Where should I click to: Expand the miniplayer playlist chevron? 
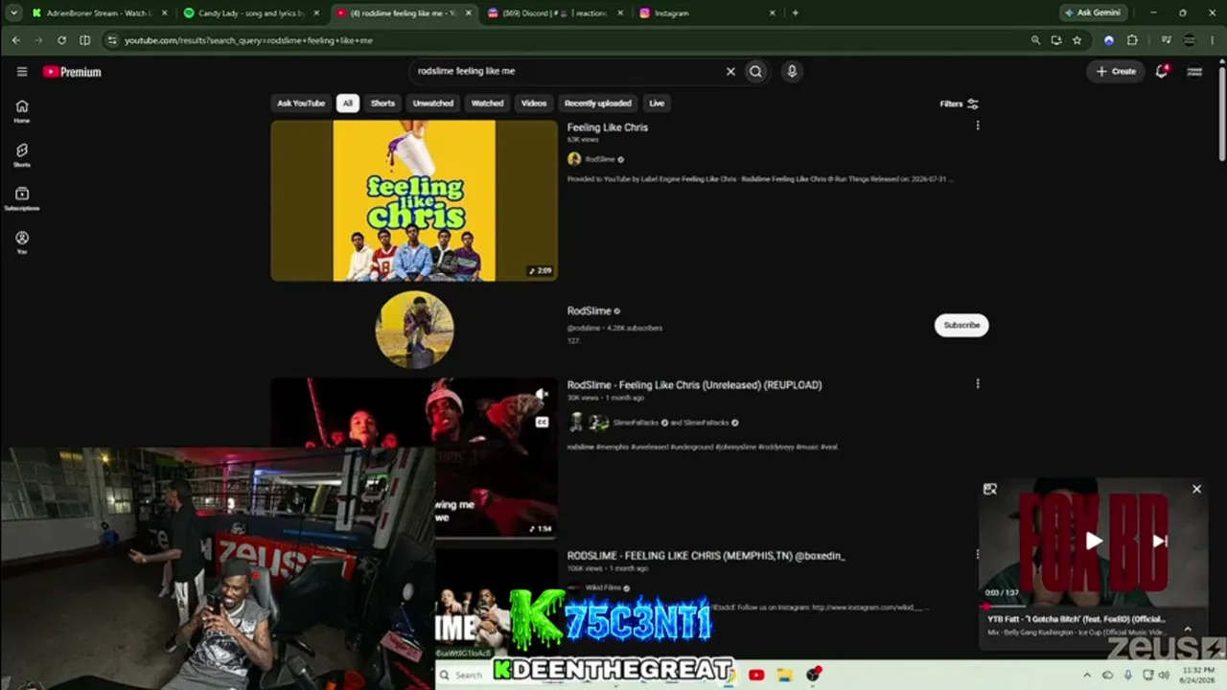pos(1188,629)
